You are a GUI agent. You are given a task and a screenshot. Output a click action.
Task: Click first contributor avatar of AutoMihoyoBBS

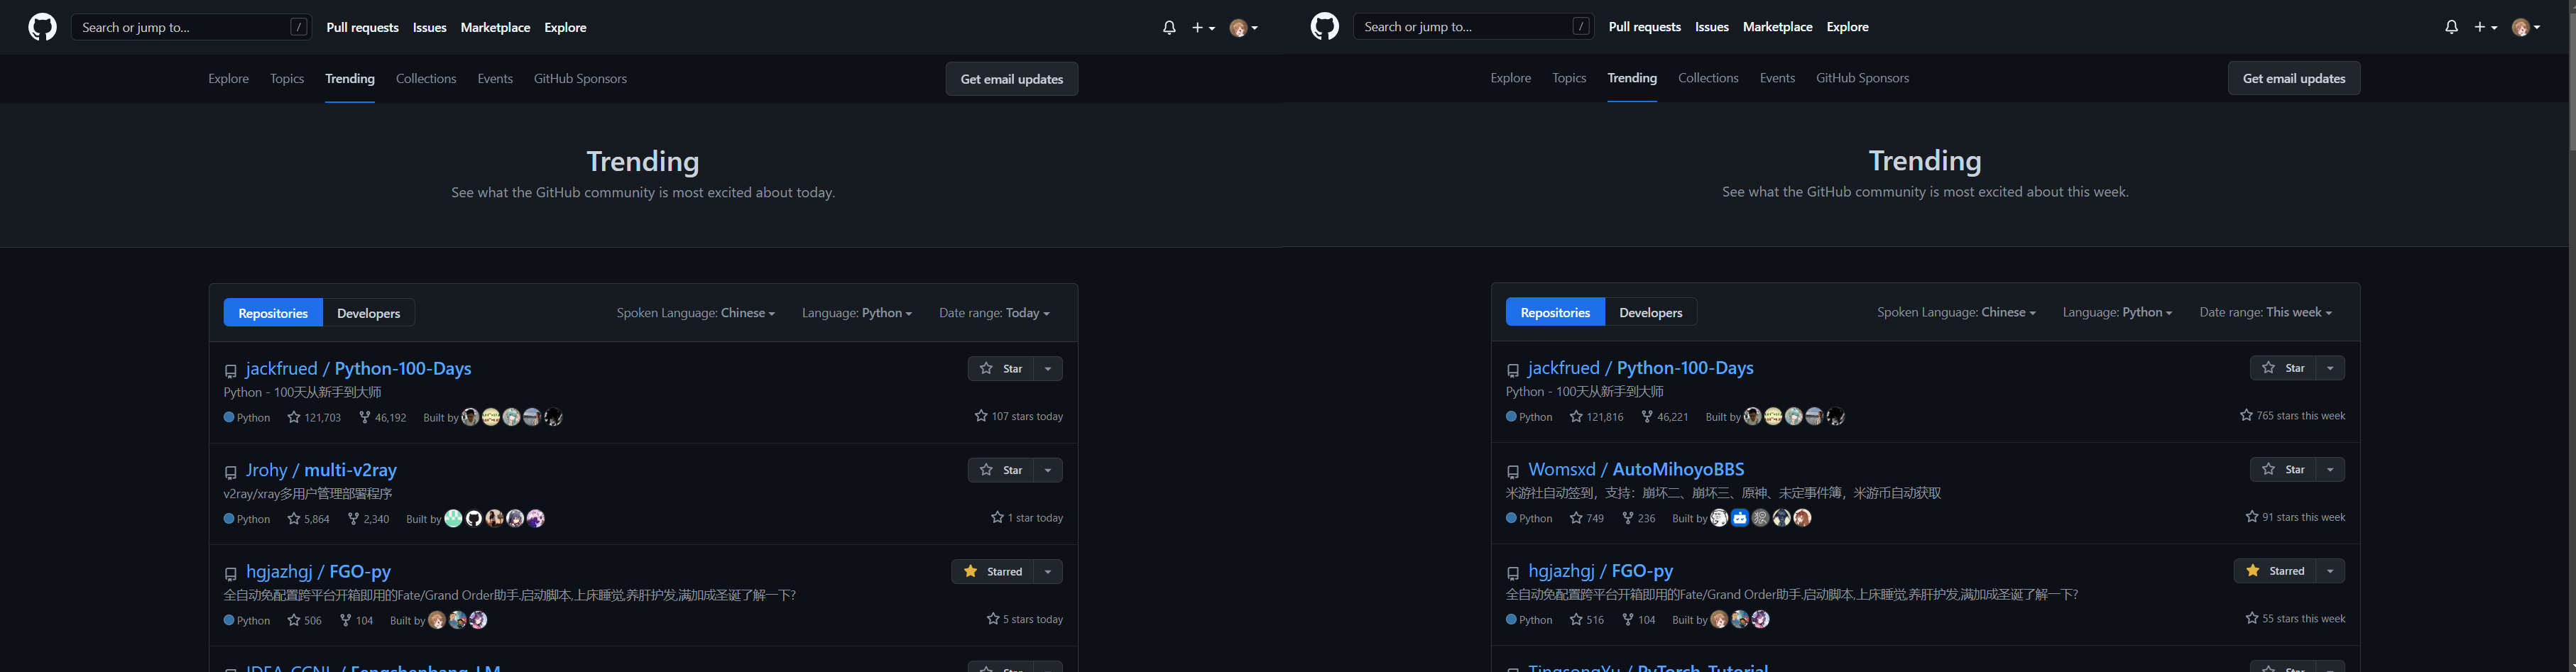1719,517
